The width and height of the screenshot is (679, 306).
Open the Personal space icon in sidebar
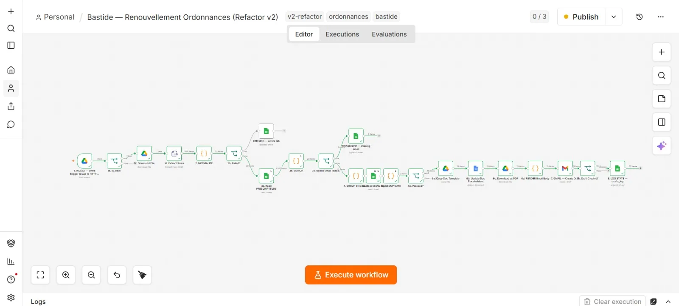(x=11, y=88)
